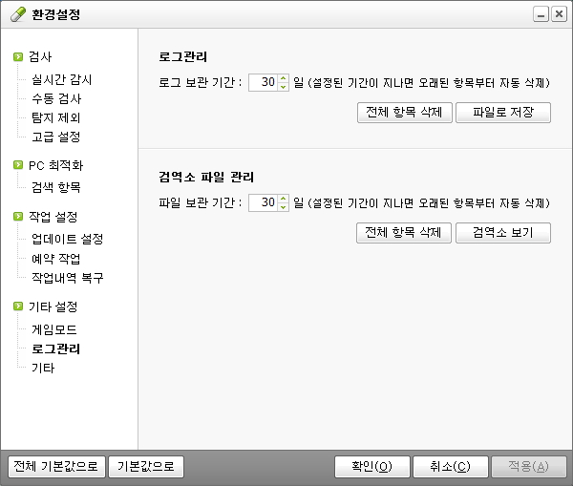Viewport: 573px width, 486px height.
Task: Click the green arrow icon beside PC 최적화
Action: tap(18, 165)
